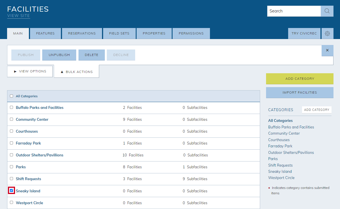Viewport: 340px width, 209px height.
Task: Click the Import Facilities button
Action: pos(300,92)
